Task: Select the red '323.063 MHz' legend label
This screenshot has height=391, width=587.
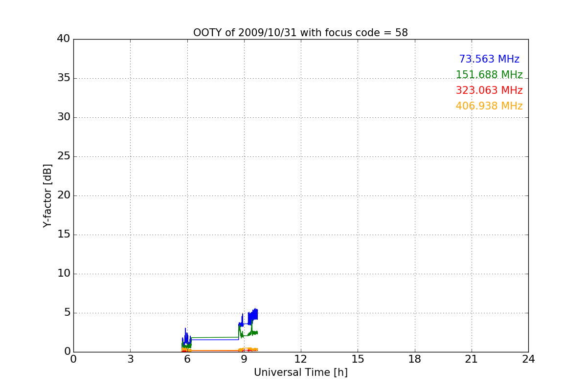Action: pyautogui.click(x=489, y=90)
